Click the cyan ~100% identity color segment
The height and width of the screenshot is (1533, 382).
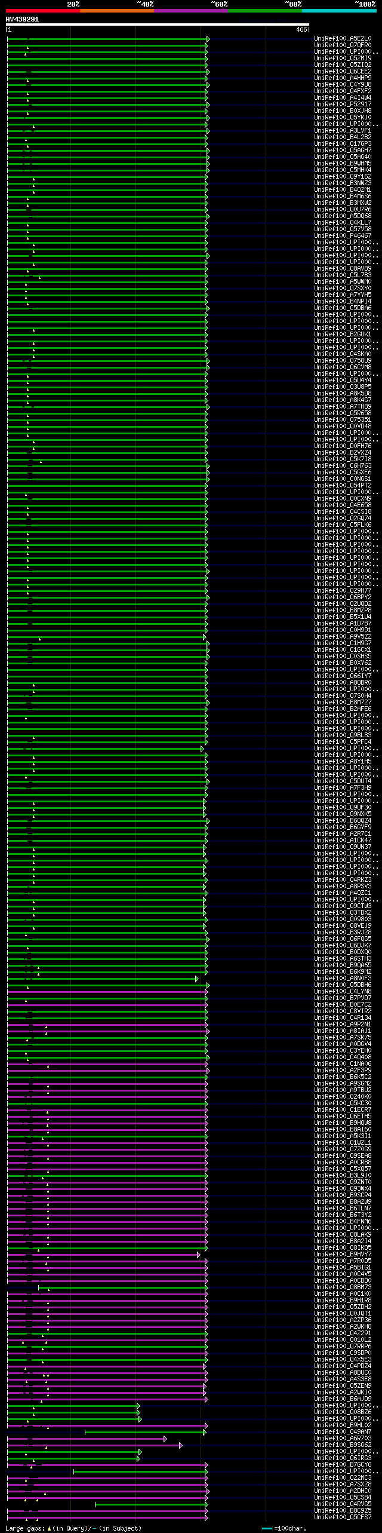[x=339, y=11]
